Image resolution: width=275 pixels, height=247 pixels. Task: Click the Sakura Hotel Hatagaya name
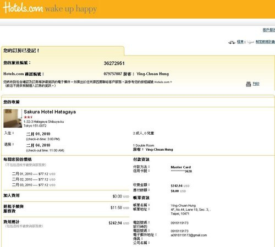(x=50, y=112)
